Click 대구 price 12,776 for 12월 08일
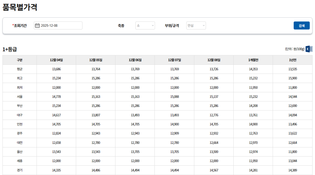The width and height of the screenshot is (315, 175). pyautogui.click(x=214, y=115)
